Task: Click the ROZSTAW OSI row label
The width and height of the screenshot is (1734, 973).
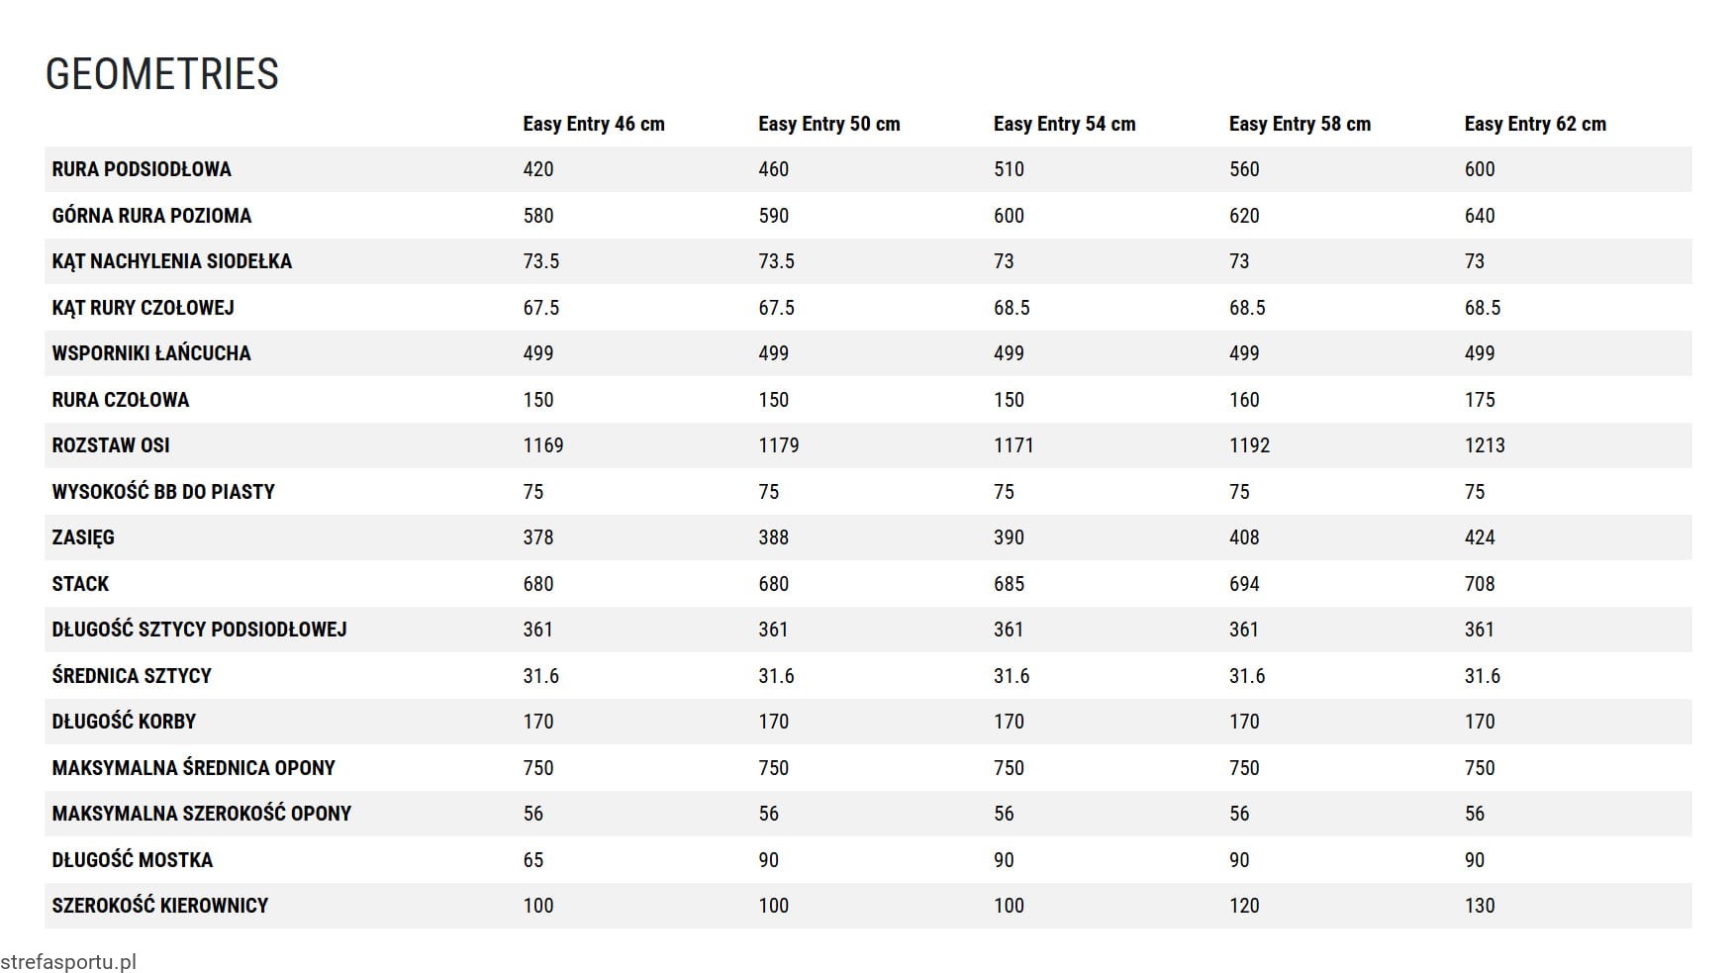Action: 111,445
